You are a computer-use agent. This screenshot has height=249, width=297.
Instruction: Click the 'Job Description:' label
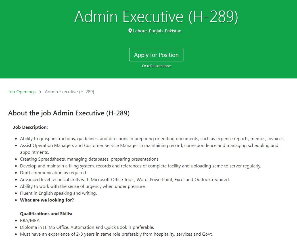pyautogui.click(x=30, y=127)
